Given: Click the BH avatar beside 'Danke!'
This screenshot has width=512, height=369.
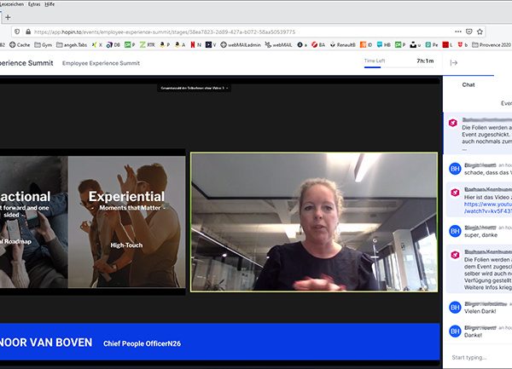Looking at the screenshot, I should pyautogui.click(x=455, y=332).
